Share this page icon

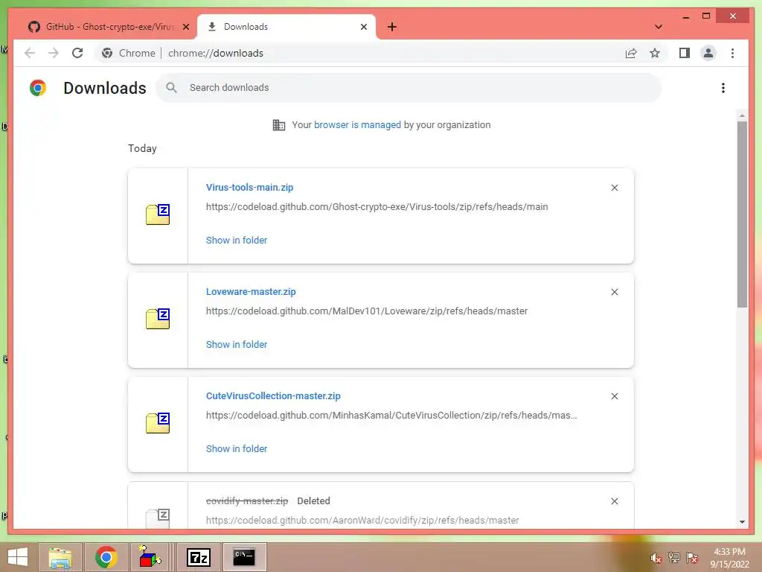click(x=631, y=53)
